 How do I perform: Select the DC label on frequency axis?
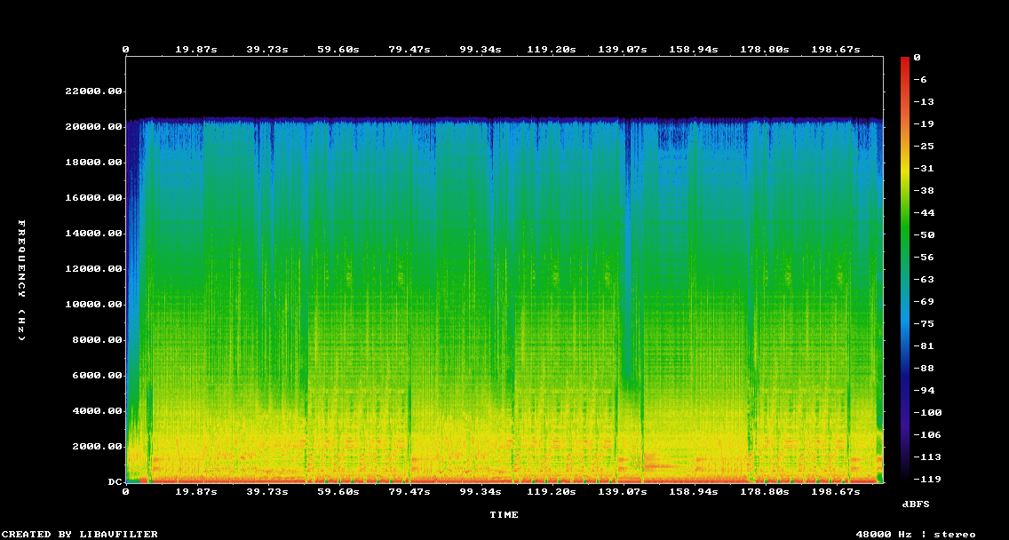pyautogui.click(x=115, y=481)
